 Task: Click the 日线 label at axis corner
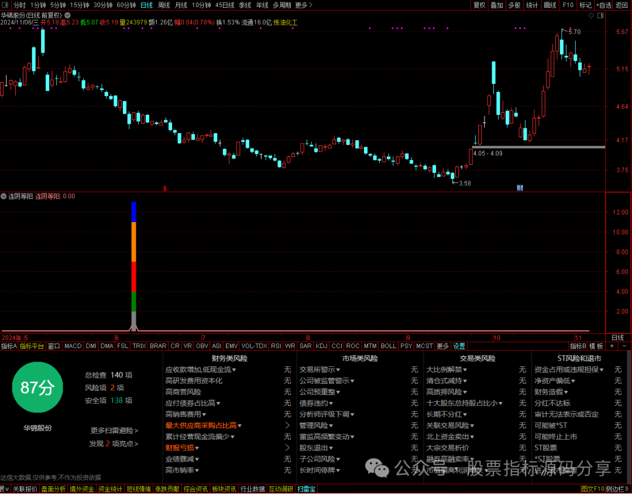(617, 338)
